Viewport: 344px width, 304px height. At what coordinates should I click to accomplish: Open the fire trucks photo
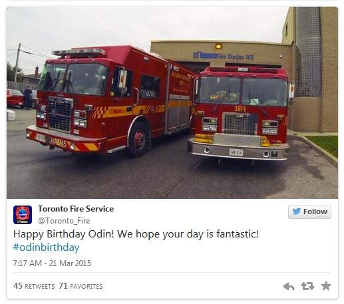172,102
